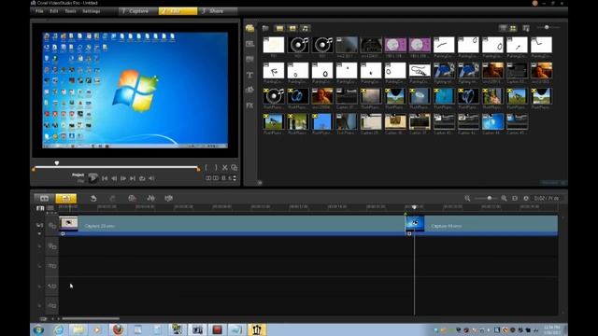Click the project duration clock icon

pyautogui.click(x=526, y=198)
